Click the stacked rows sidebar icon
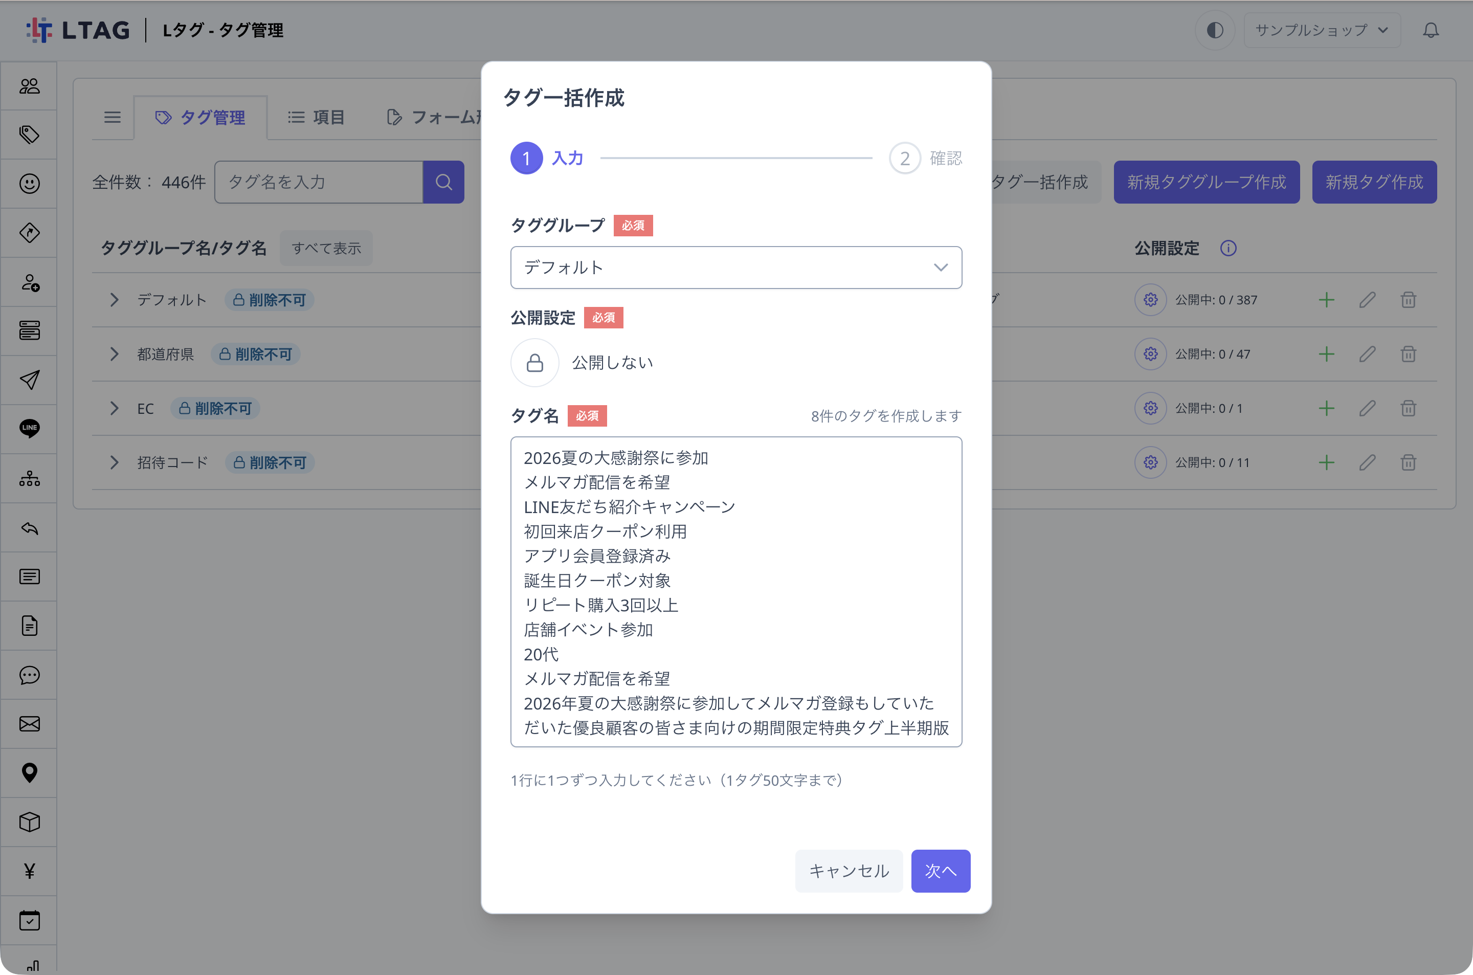The width and height of the screenshot is (1473, 975). coord(29,330)
